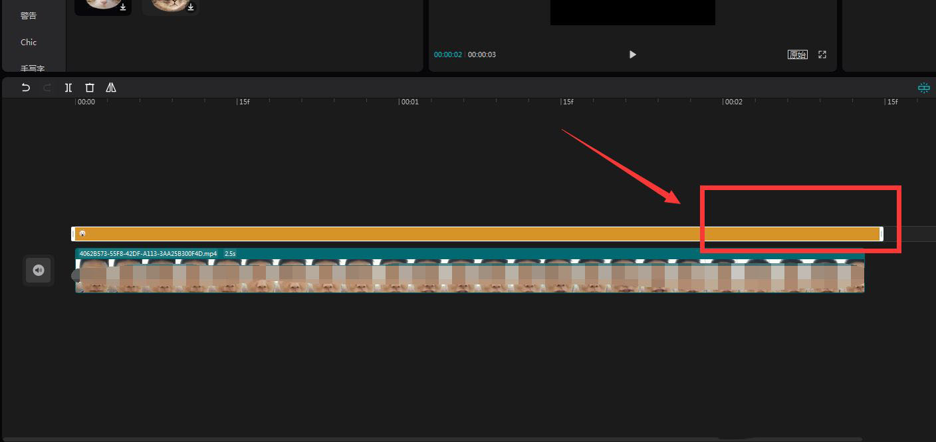Mirror the selected clip horizontally
The height and width of the screenshot is (442, 936).
point(111,87)
